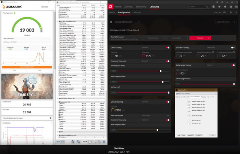Click the info icon beside Estimated game performance
Viewport: 240px width, 154px height.
(51, 118)
